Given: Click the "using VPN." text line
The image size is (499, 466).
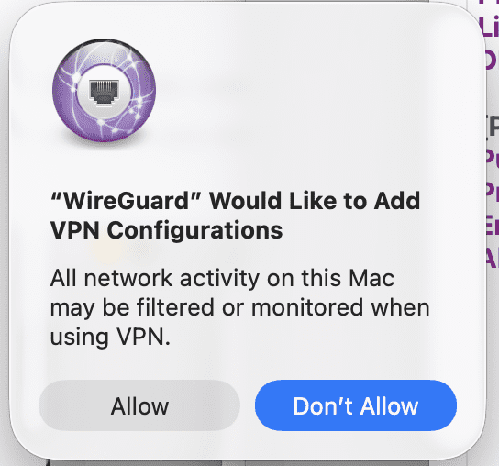Looking at the screenshot, I should [x=110, y=337].
